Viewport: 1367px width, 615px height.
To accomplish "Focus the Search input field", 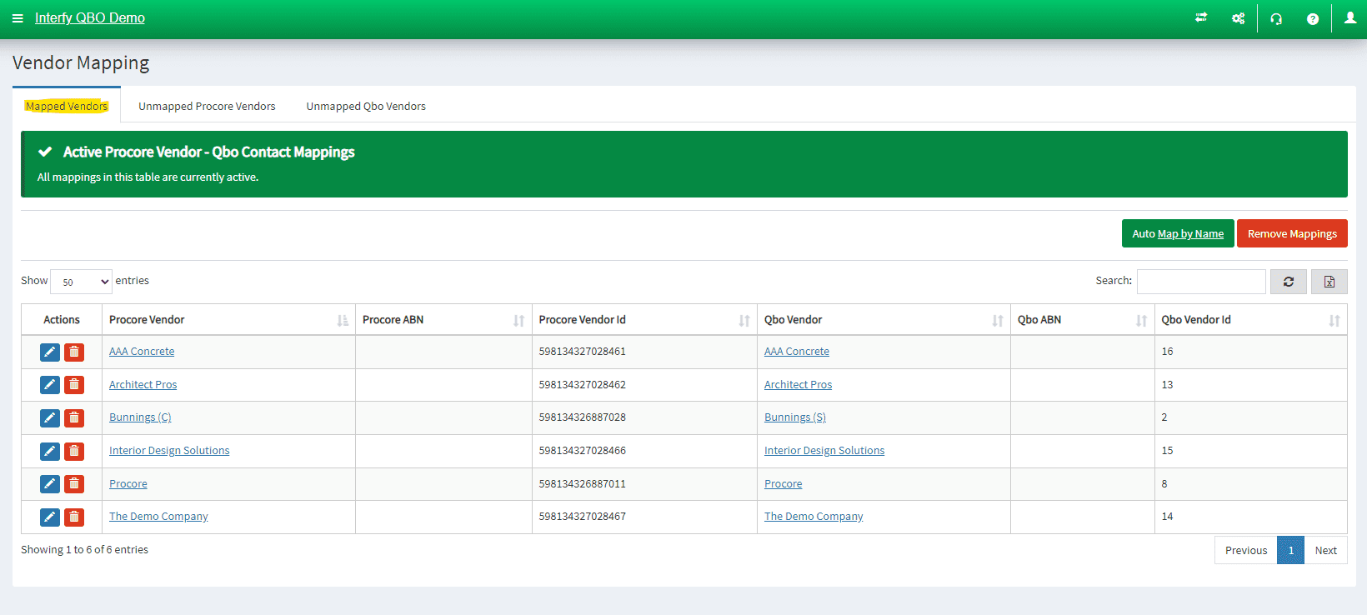I will (x=1201, y=282).
